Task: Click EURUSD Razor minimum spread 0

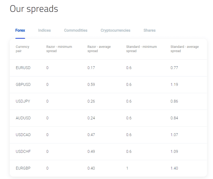Action: 47,68
